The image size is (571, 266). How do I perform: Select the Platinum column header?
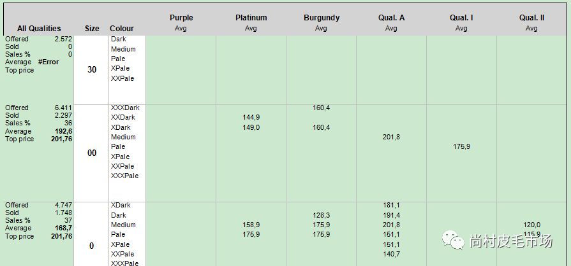251,18
